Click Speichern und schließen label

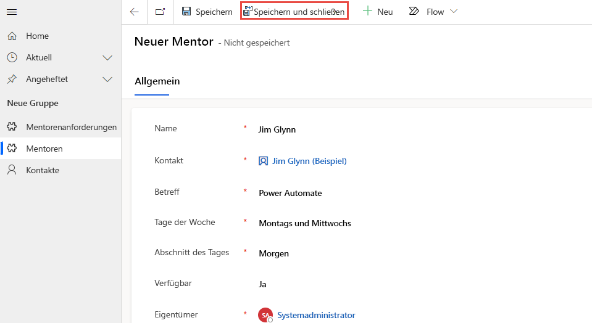coord(299,12)
